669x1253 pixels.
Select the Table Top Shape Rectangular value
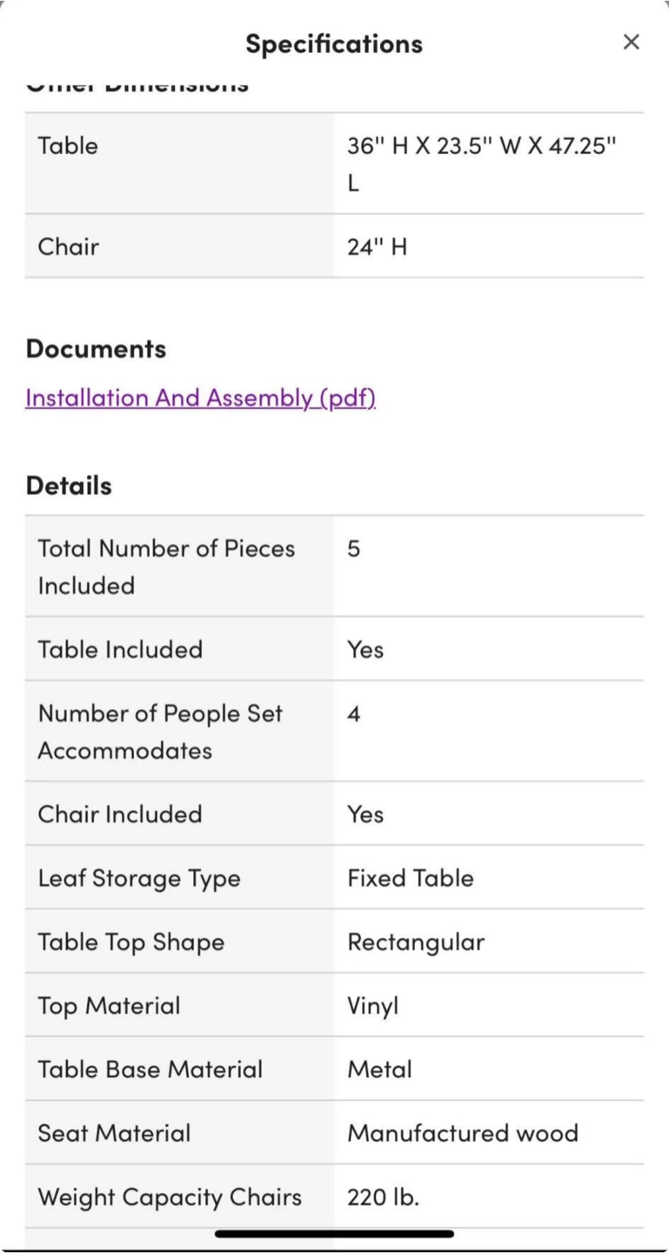[x=417, y=941]
